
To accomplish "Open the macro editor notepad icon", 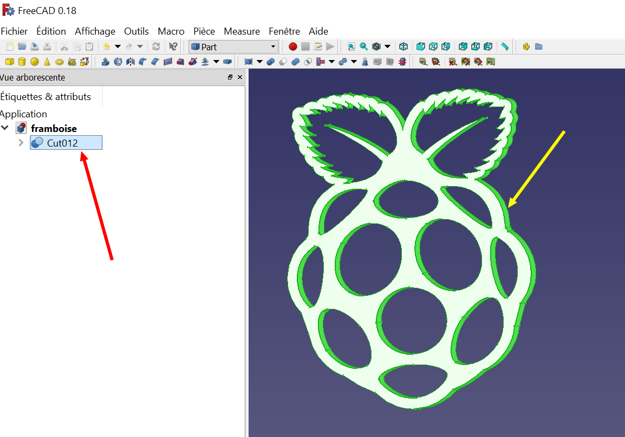I will (318, 47).
